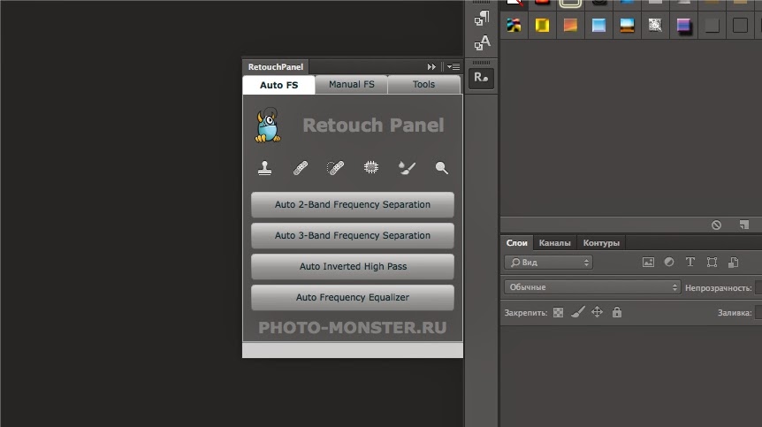Toggle lock position move icon

pyautogui.click(x=598, y=312)
